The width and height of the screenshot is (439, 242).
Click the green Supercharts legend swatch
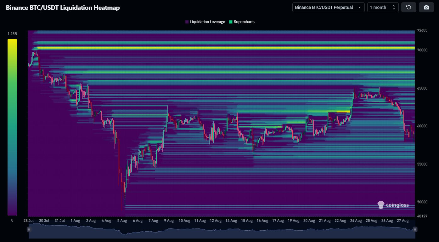click(231, 22)
